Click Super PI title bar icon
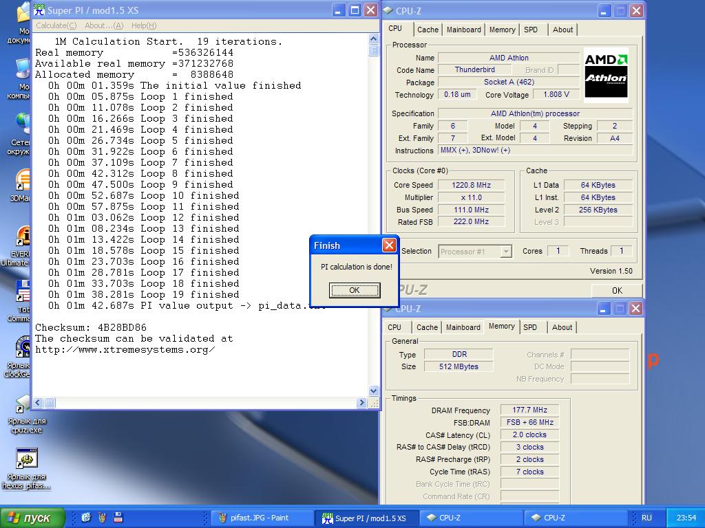705x528 pixels. (x=39, y=10)
